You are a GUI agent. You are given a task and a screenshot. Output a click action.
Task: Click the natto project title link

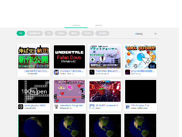click(36, 71)
